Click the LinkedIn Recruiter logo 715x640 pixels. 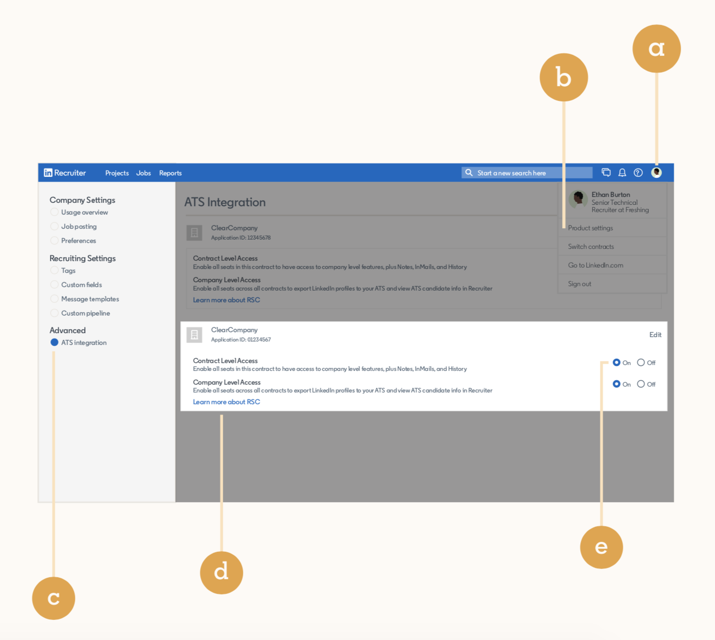(65, 173)
